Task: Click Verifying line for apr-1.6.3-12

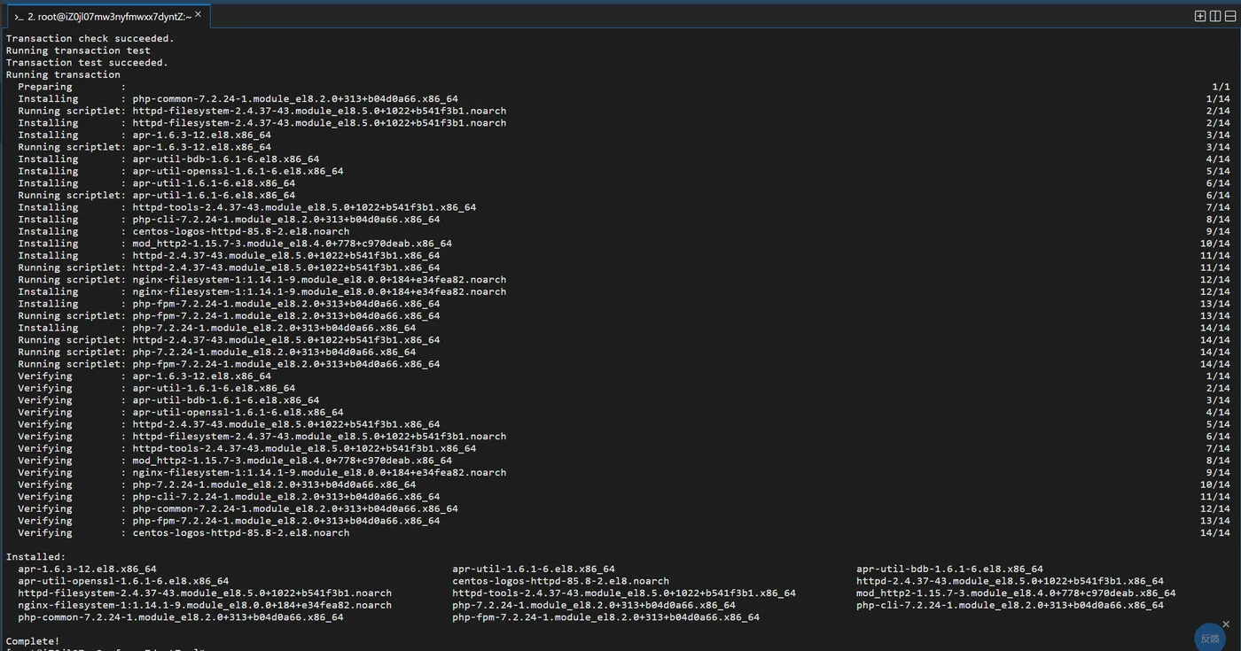Action: click(144, 376)
